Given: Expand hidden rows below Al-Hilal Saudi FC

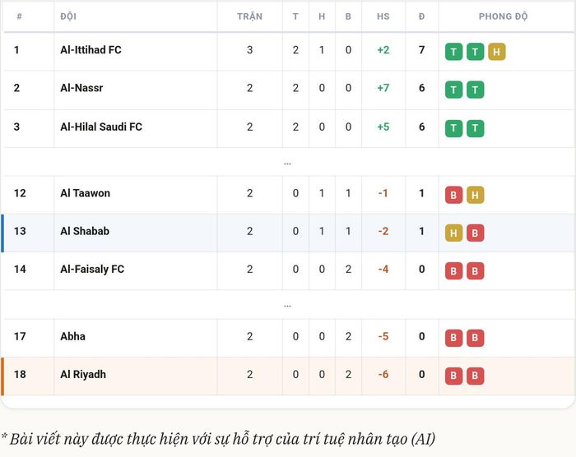Looking at the screenshot, I should 287,164.
